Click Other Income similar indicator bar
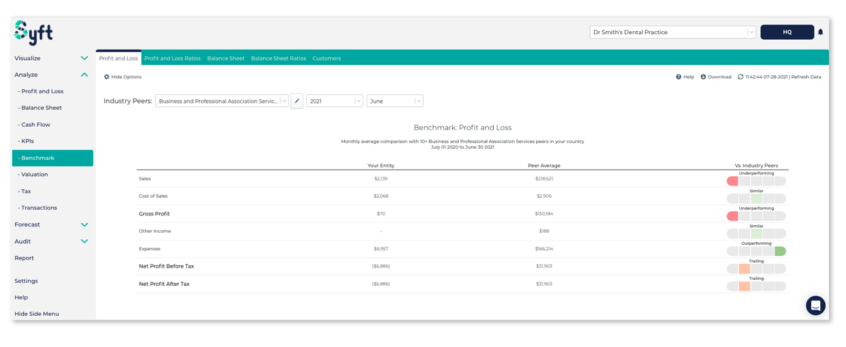The width and height of the screenshot is (846, 347). [x=757, y=234]
